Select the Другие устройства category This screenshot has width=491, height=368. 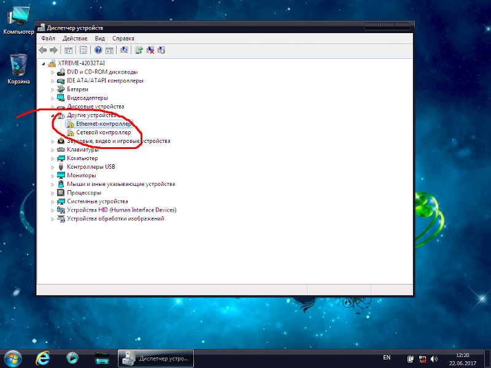91,115
